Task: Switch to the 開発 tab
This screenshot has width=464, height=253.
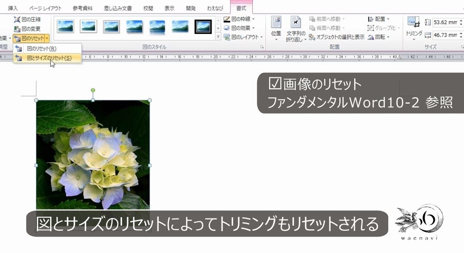Action: (191, 8)
